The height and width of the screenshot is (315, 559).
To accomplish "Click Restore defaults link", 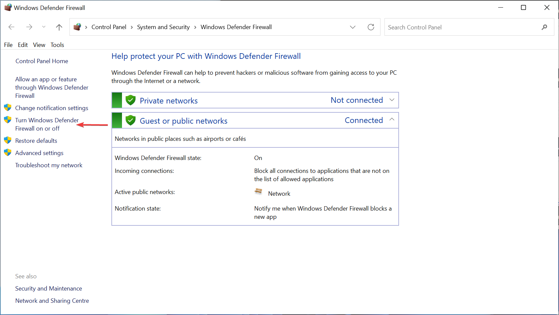I will click(x=36, y=141).
